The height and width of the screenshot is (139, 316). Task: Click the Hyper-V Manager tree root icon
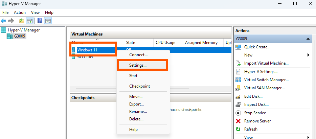[3, 30]
